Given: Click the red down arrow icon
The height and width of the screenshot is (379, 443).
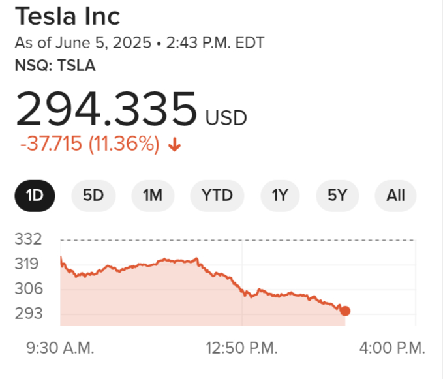Looking at the screenshot, I should tap(174, 145).
